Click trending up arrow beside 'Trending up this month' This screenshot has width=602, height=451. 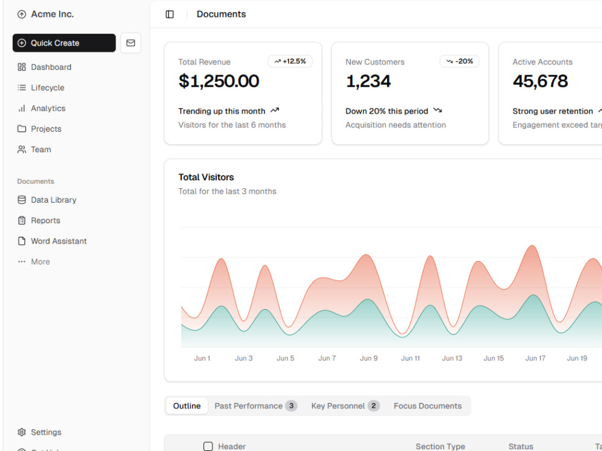(275, 111)
